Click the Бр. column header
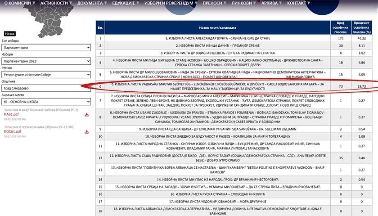Viewport: 378px width, 216px height. click(x=100, y=27)
